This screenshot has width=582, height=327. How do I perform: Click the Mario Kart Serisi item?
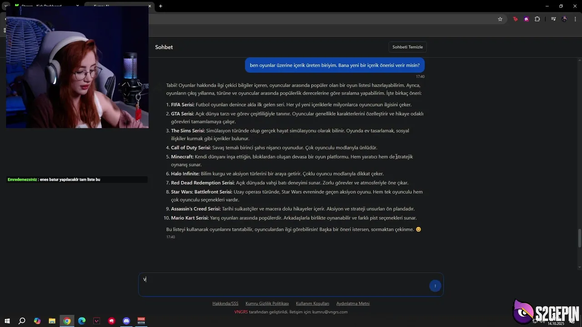point(294,218)
